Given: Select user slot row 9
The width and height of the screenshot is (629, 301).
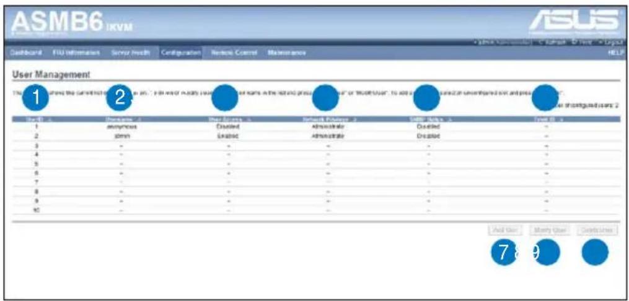Looking at the screenshot, I should (x=315, y=200).
